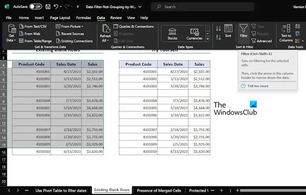Screen dimensions: 306x195
Task: Click right table Sales Date header cell
Action: point(173,64)
